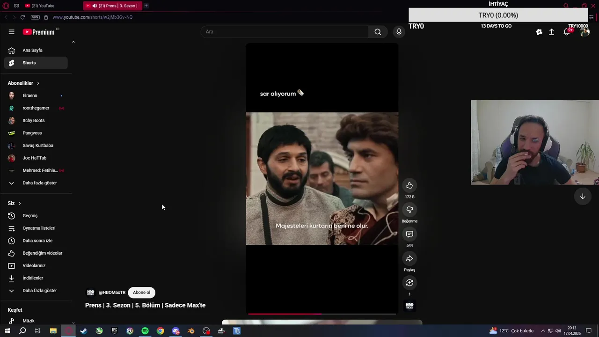Open Steam from taskbar
This screenshot has width=599, height=337.
click(84, 331)
